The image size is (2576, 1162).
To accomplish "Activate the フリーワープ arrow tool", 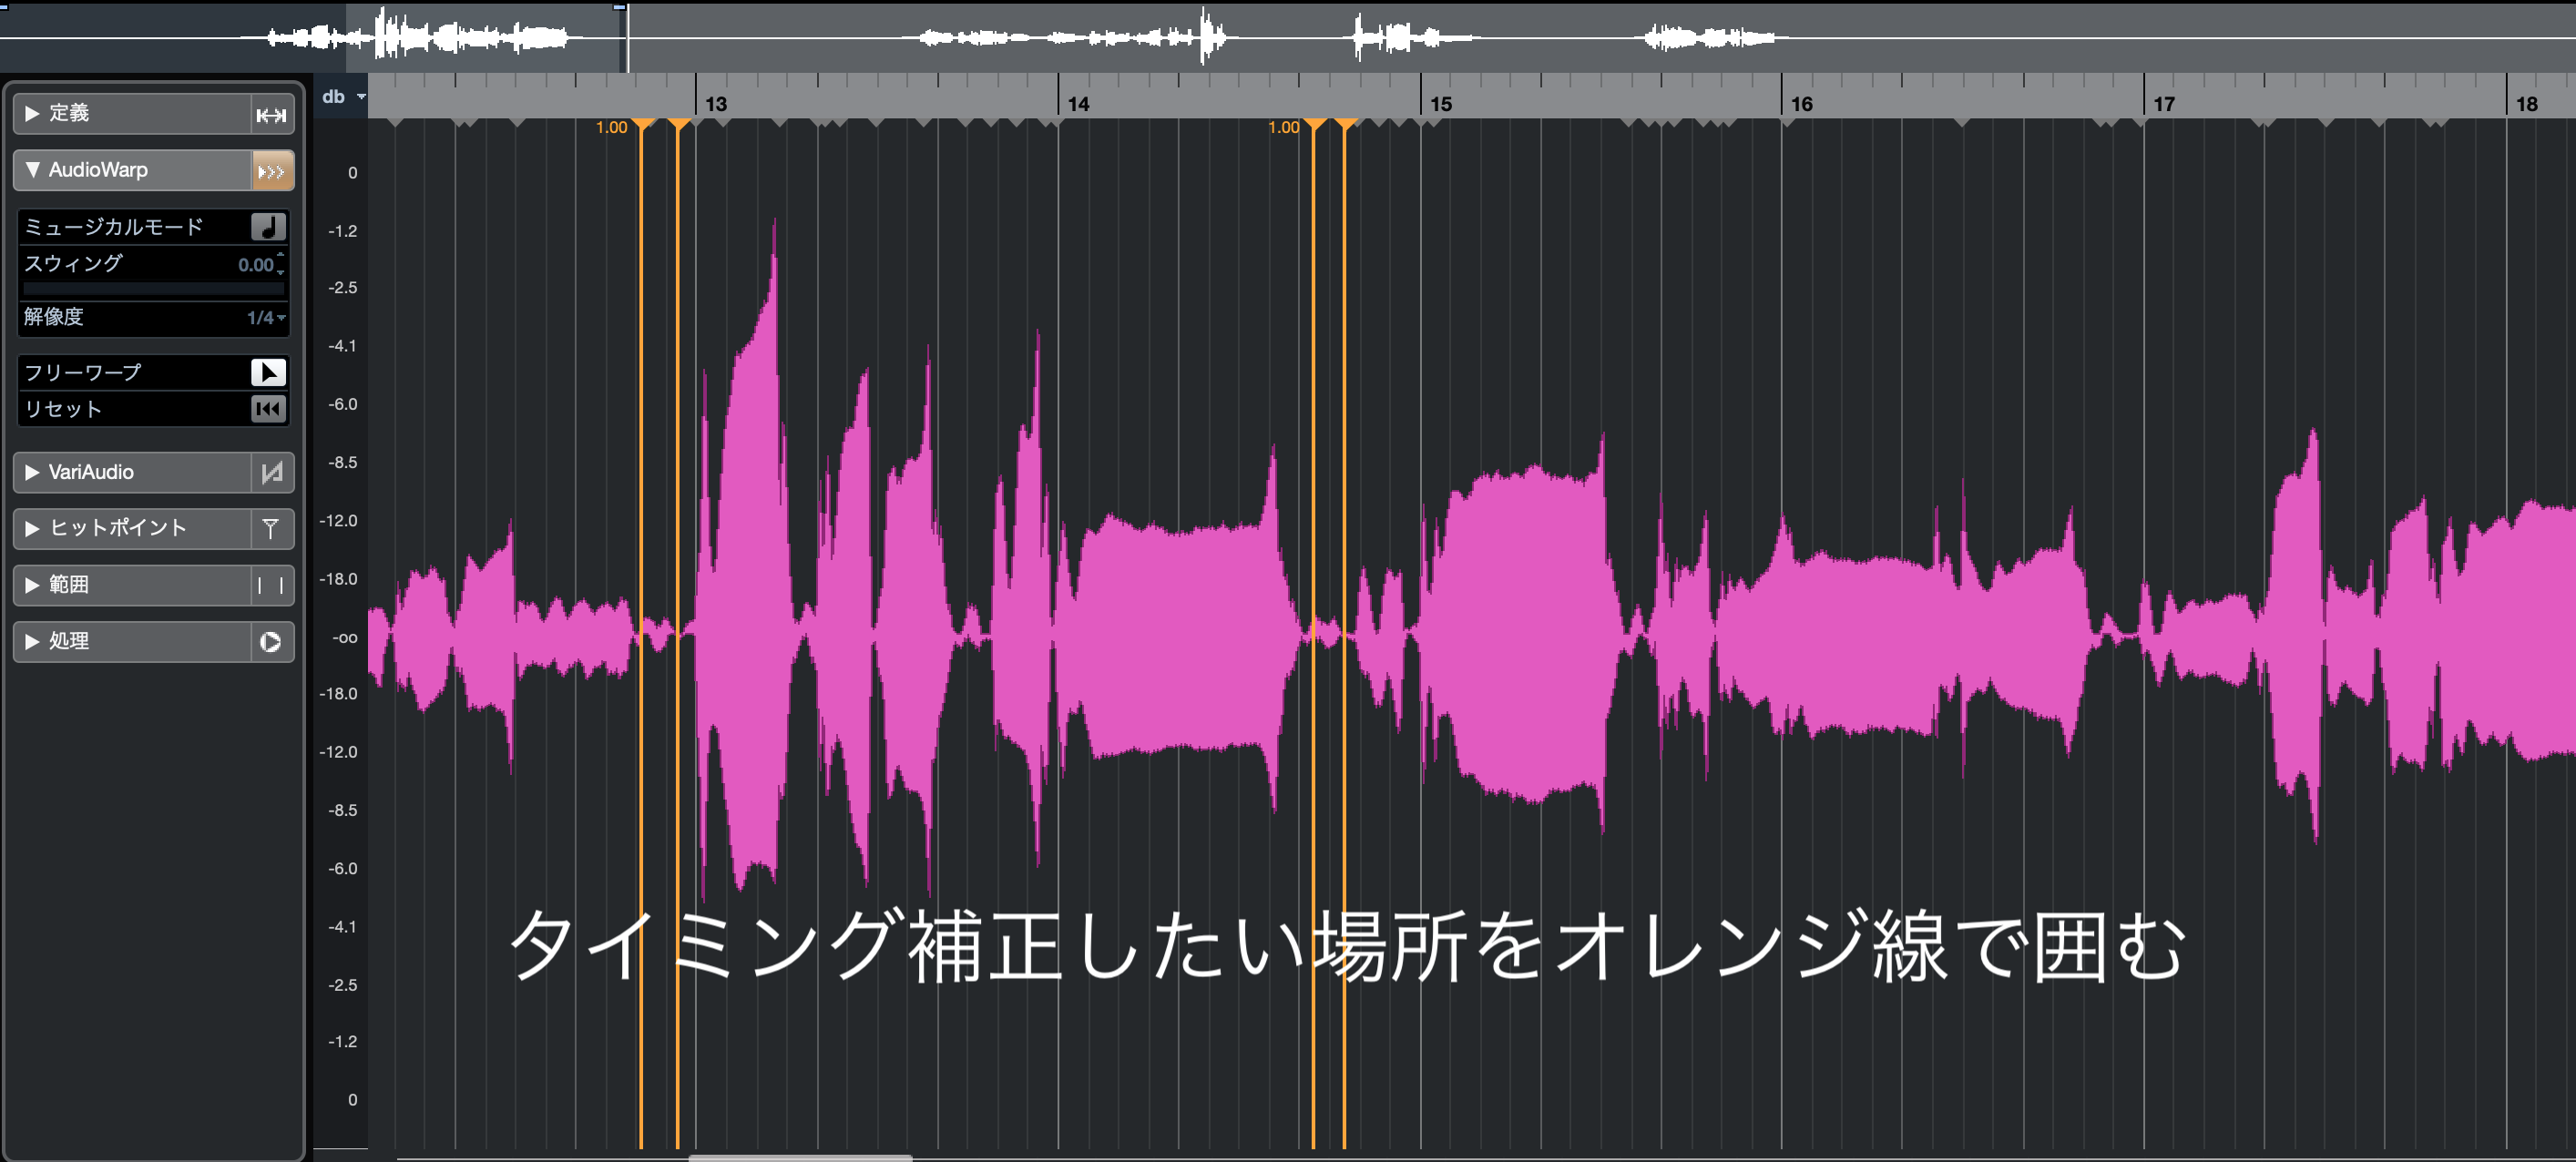I will pos(268,372).
